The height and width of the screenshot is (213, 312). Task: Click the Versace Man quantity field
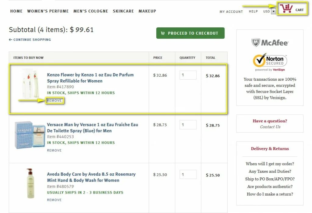point(188,125)
